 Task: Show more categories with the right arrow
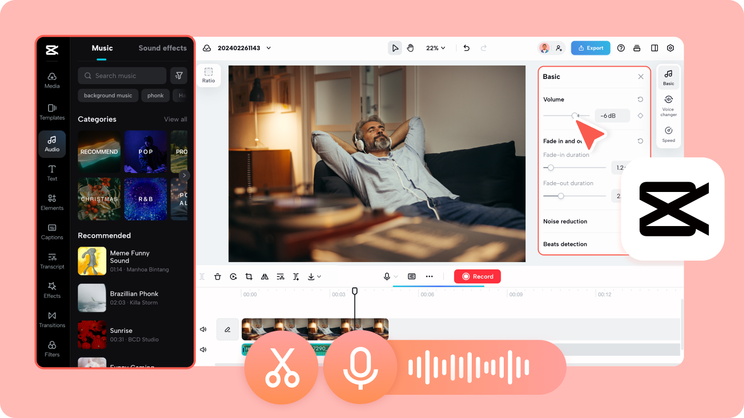[184, 175]
